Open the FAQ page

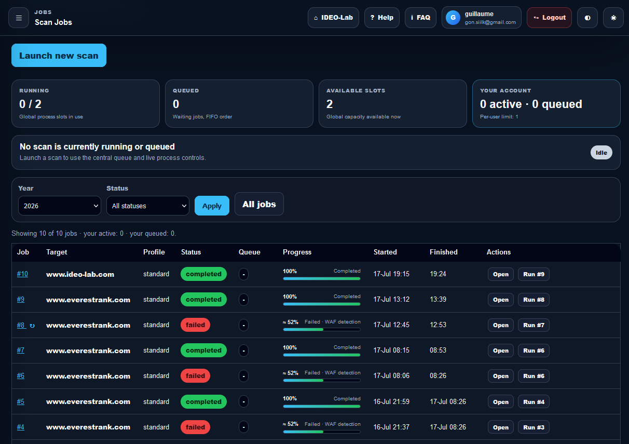[420, 18]
